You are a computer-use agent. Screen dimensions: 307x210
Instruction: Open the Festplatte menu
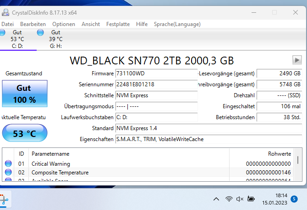pyautogui.click(x=118, y=24)
